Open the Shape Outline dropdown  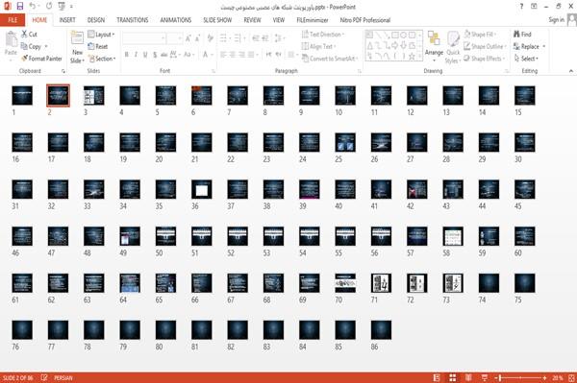point(485,46)
